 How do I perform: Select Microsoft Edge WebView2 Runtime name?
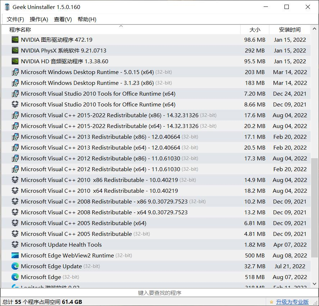pyautogui.click(x=67, y=255)
